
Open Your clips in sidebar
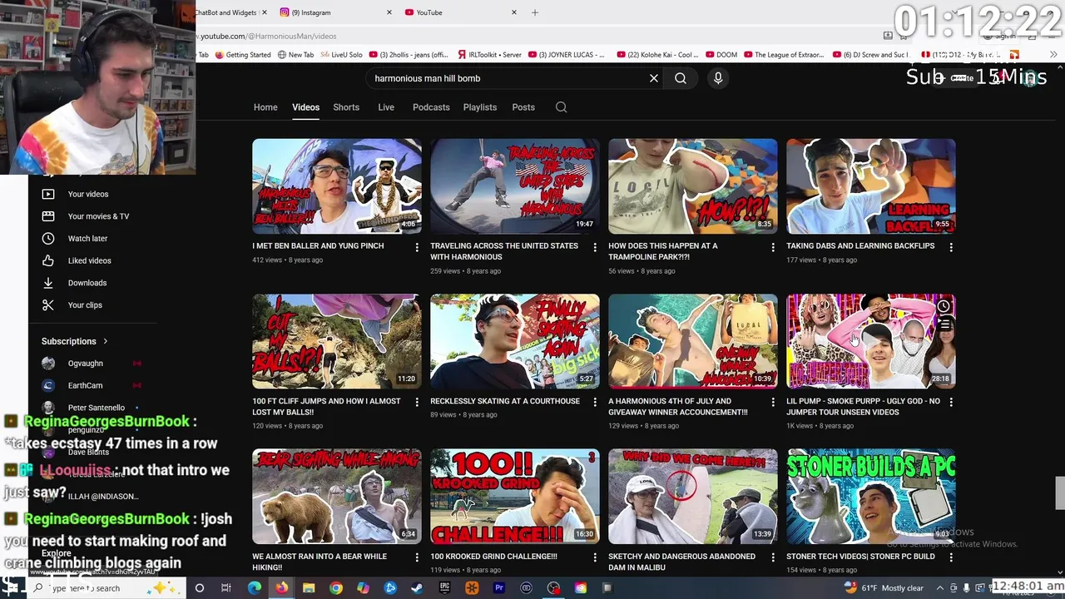pos(85,305)
